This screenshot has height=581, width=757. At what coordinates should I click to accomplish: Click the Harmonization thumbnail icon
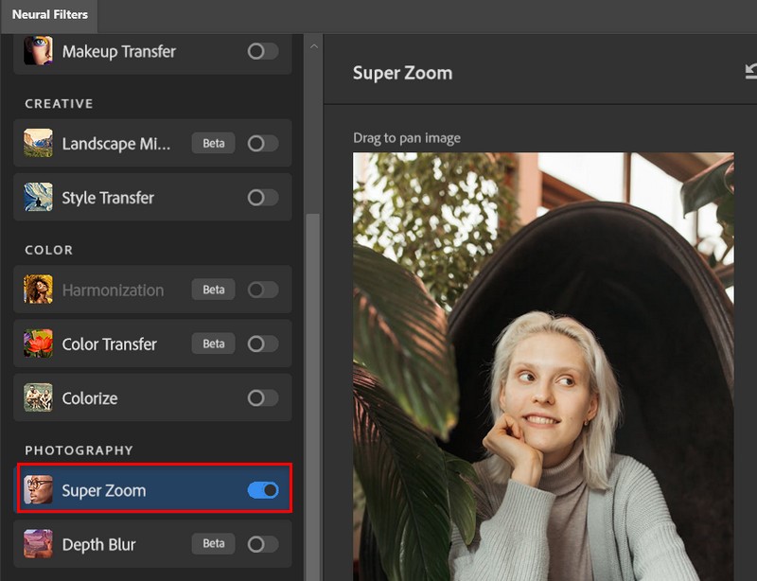click(x=38, y=290)
